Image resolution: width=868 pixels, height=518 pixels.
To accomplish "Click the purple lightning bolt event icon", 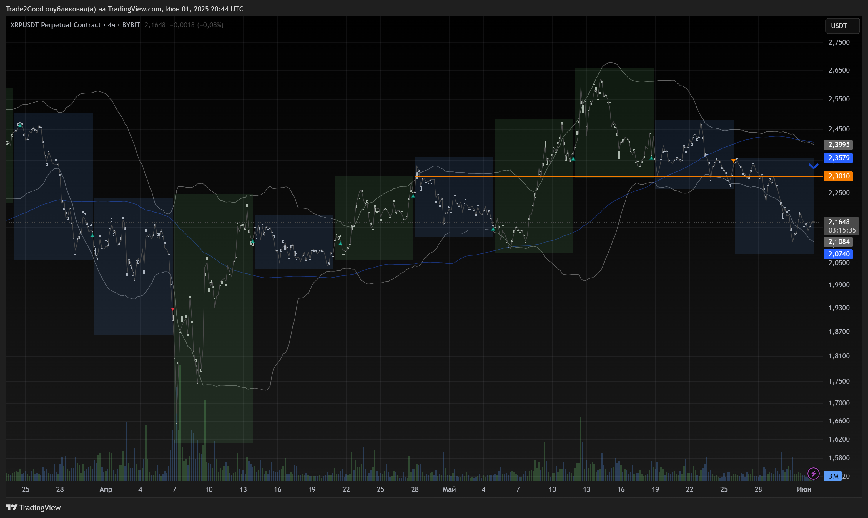I will pos(814,474).
